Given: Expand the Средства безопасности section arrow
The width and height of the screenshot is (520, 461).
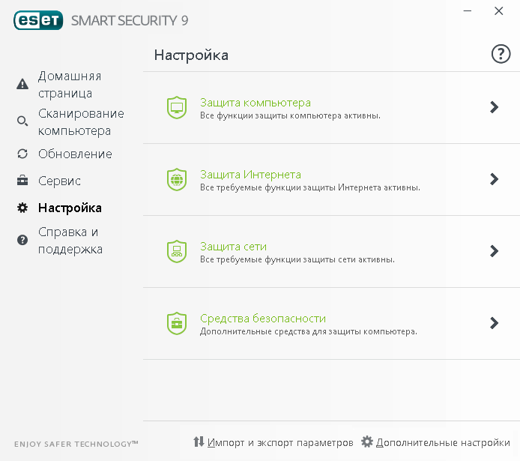Looking at the screenshot, I should click(494, 323).
